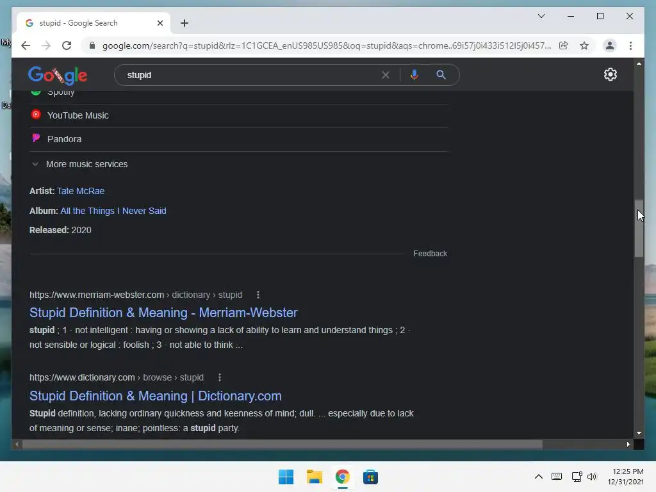Viewport: 656px width, 492px height.
Task: Open the network tray icon
Action: click(577, 477)
